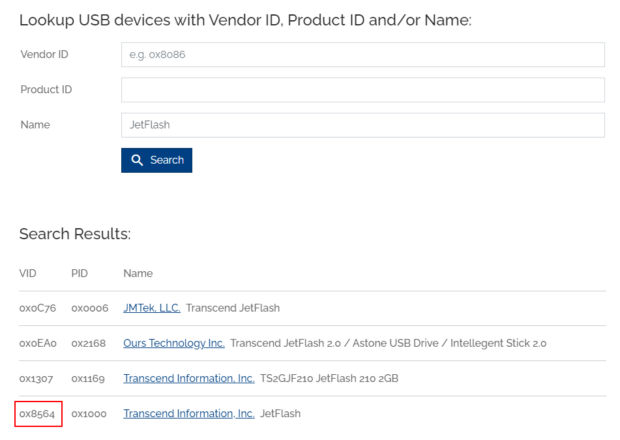Click the Name column header in results
This screenshot has width=620, height=440.
[x=138, y=274]
